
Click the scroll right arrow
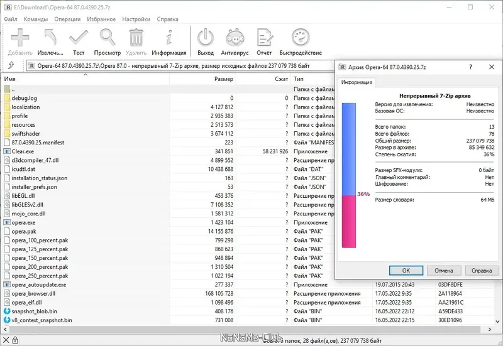pos(490,329)
